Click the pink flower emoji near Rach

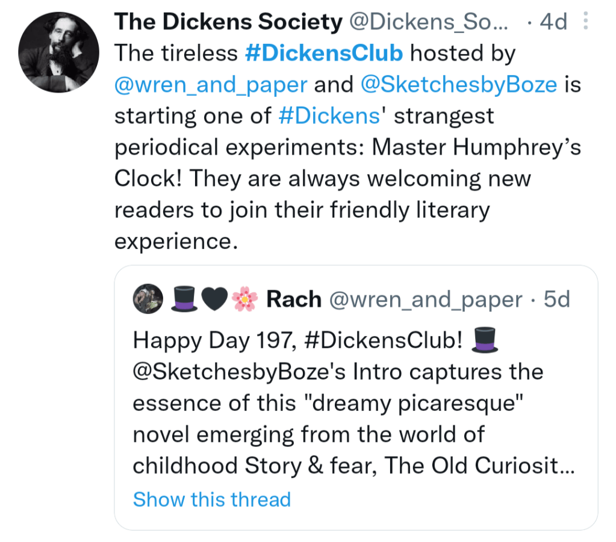244,299
